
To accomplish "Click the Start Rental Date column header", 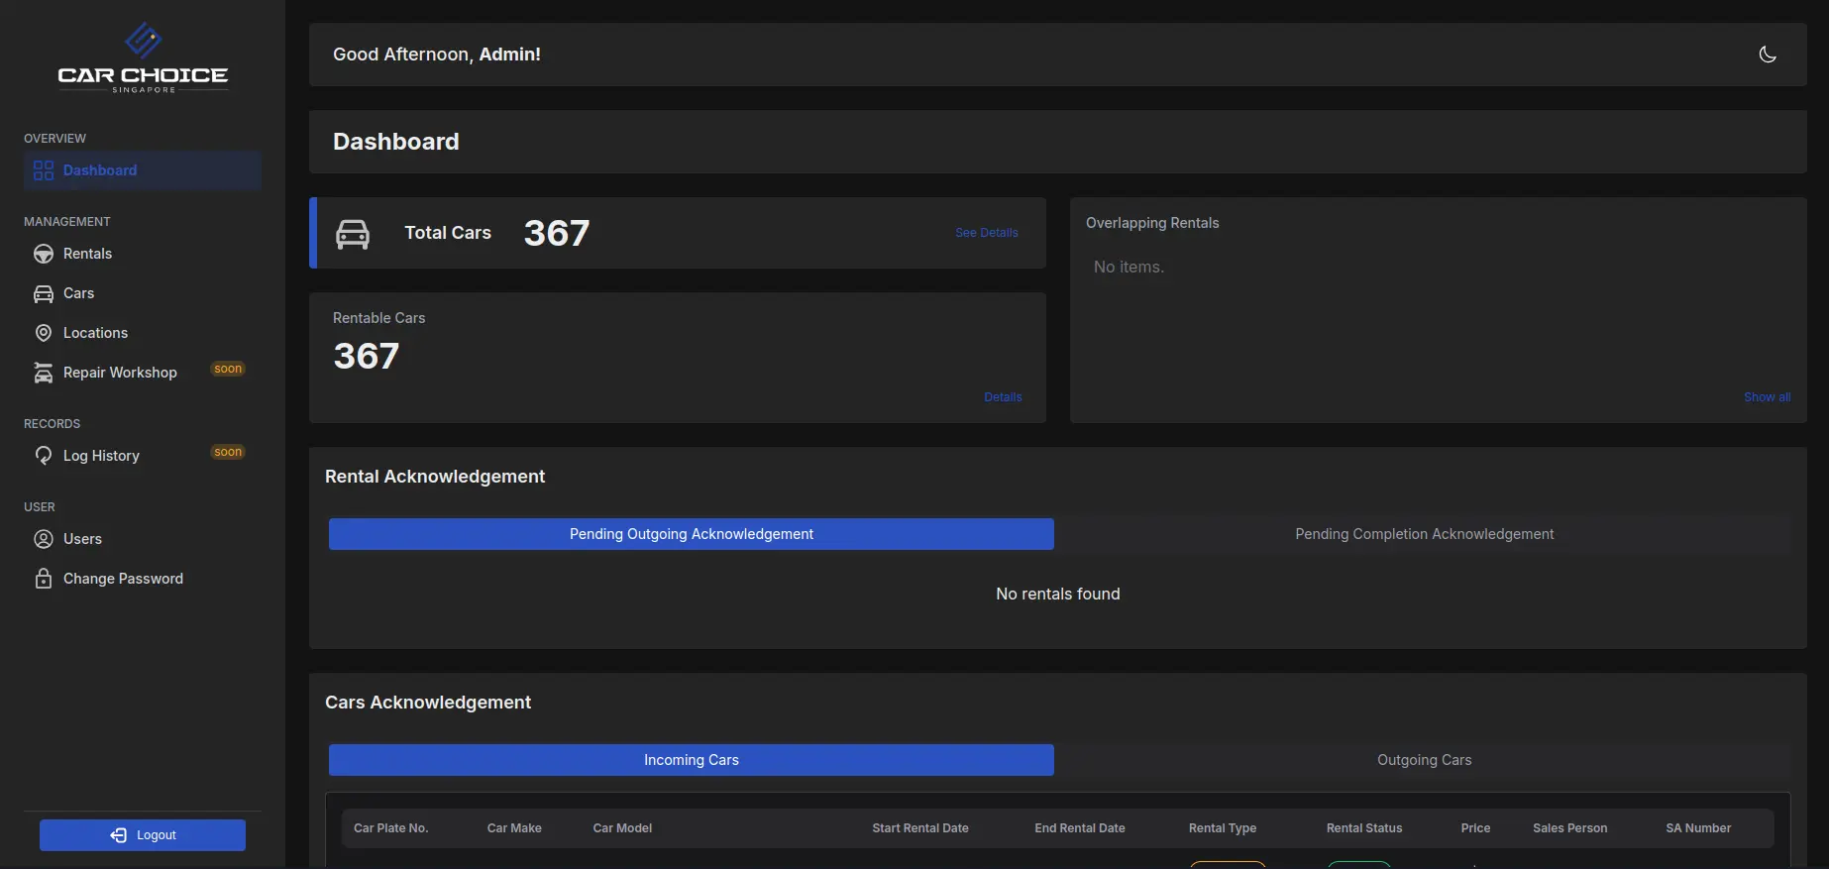I will 920,828.
